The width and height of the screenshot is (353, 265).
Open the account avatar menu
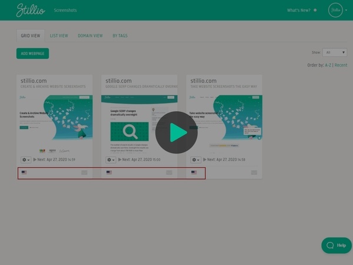[335, 10]
